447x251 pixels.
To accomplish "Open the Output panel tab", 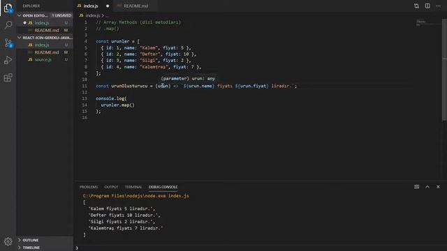I will (111, 187).
